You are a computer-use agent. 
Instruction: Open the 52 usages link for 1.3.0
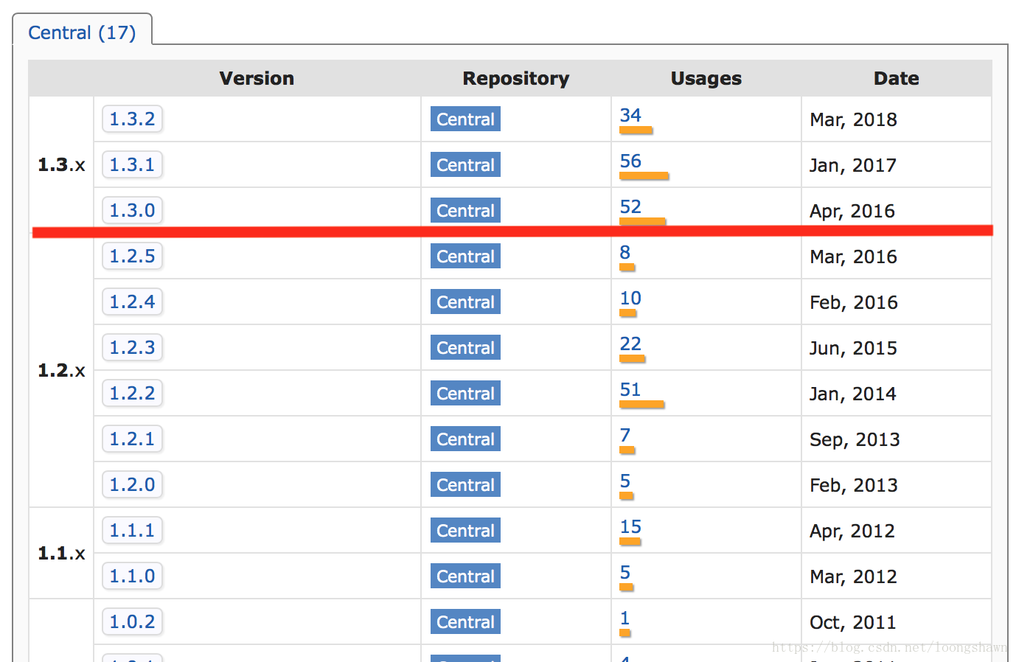click(630, 206)
